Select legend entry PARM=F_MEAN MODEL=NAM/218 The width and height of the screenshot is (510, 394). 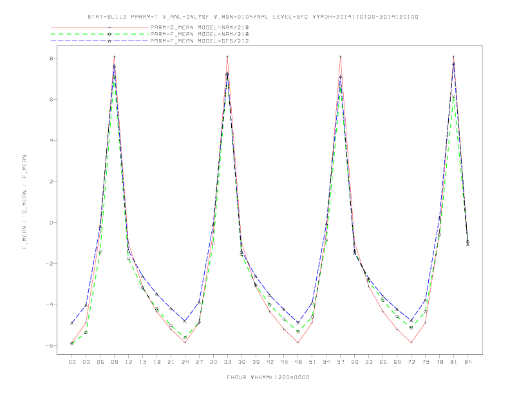tap(200, 34)
